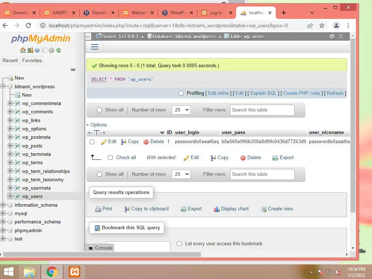Create view from query
372x279 pixels.
pyautogui.click(x=277, y=209)
